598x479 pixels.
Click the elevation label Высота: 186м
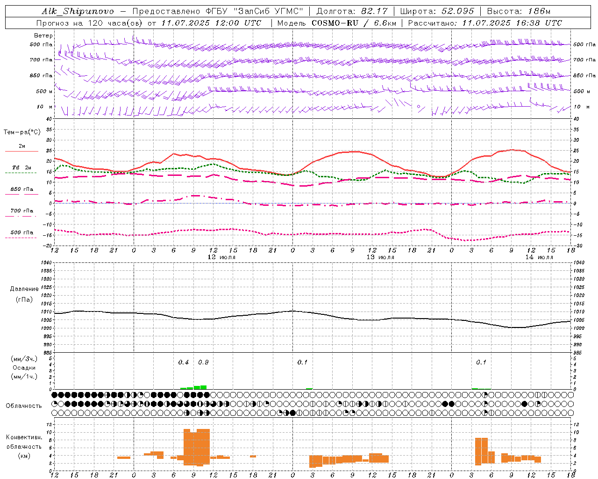coord(519,11)
